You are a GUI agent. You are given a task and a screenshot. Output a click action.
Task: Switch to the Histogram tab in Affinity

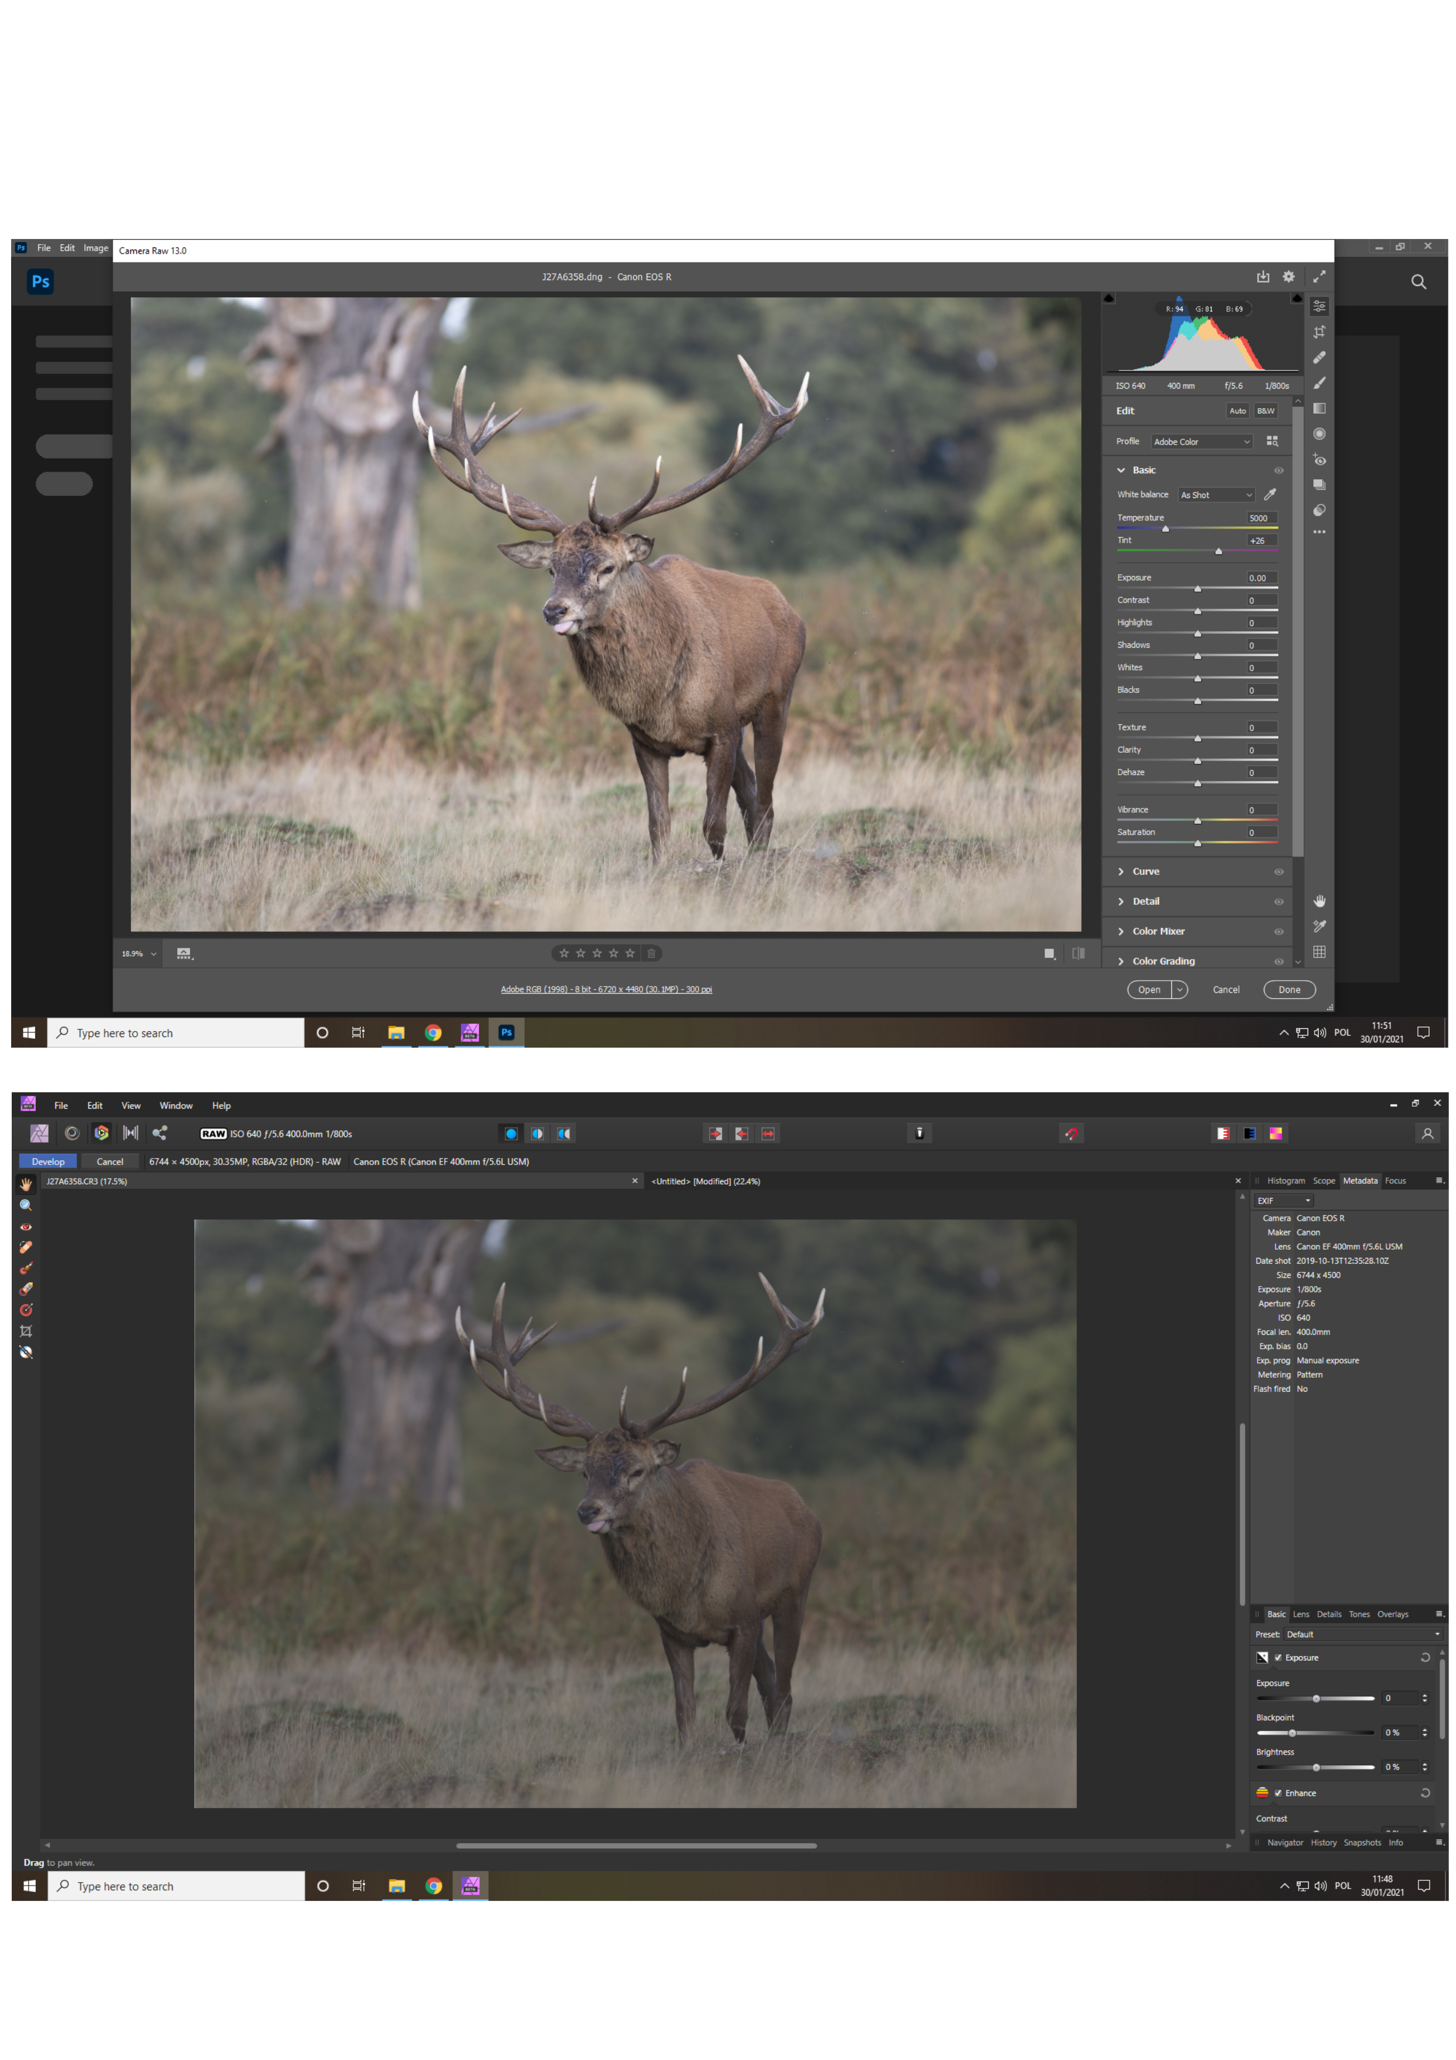point(1286,1181)
